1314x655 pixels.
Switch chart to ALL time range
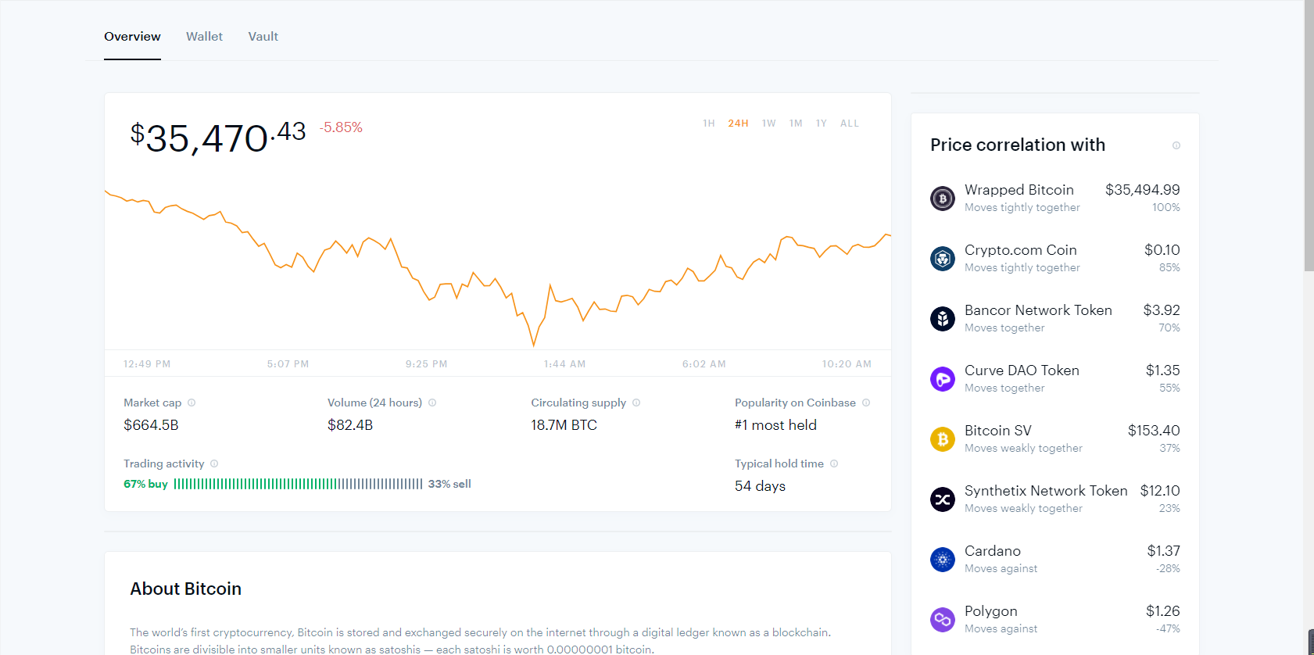[x=849, y=123]
